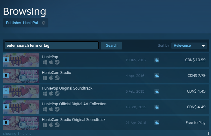The height and width of the screenshot is (136, 211).
Task: Open list menu icon on HuniePop Official Digital Art Collection row
Action: pos(6,107)
